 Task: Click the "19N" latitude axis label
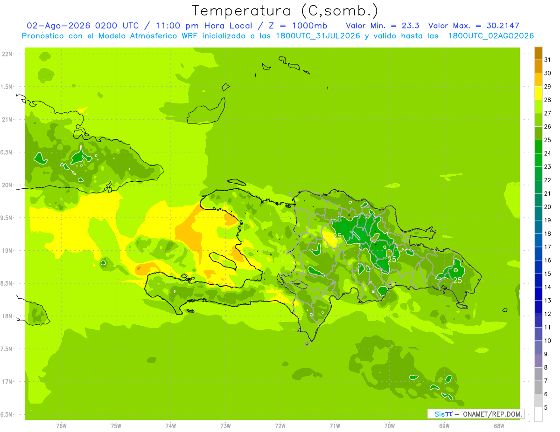coord(8,251)
